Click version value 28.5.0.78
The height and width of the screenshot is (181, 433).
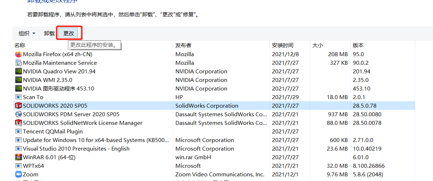click(365, 106)
